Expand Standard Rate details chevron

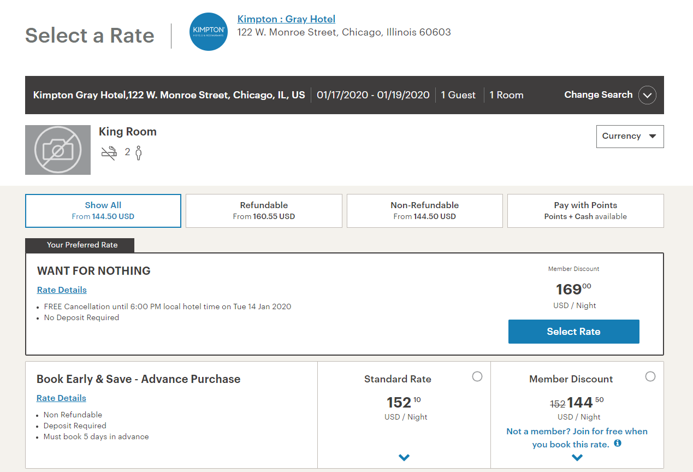point(404,458)
